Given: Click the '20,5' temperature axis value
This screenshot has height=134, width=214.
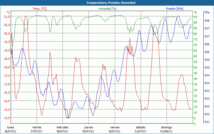Looking at the screenshot, I should pos(7,25).
